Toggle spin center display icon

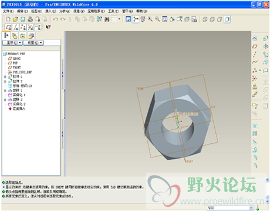pos(136,19)
